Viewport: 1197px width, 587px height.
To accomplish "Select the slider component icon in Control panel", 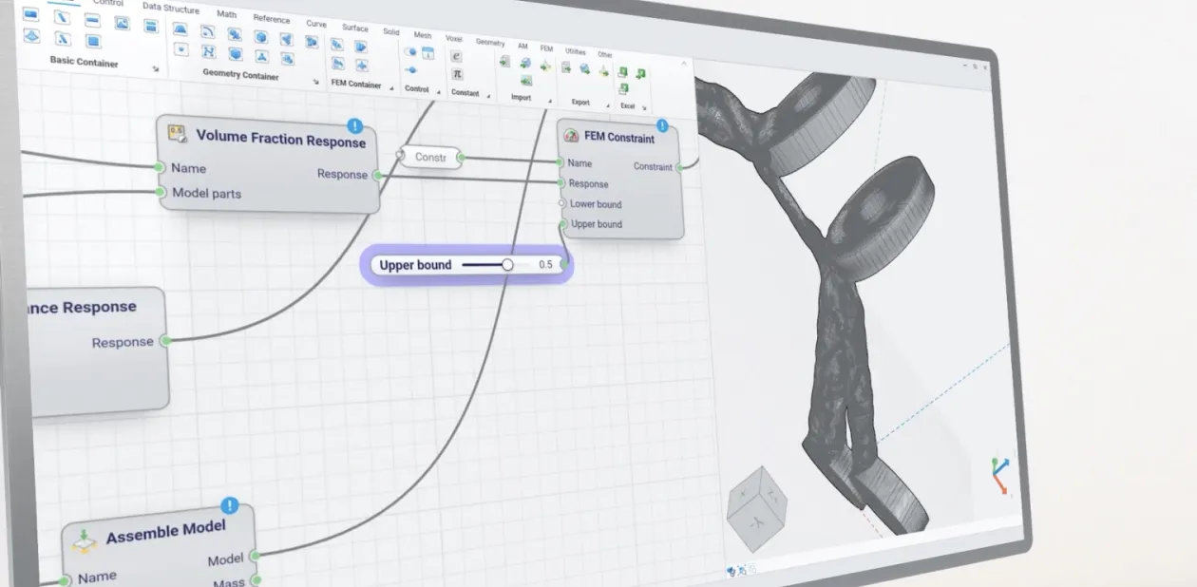I will tap(410, 69).
